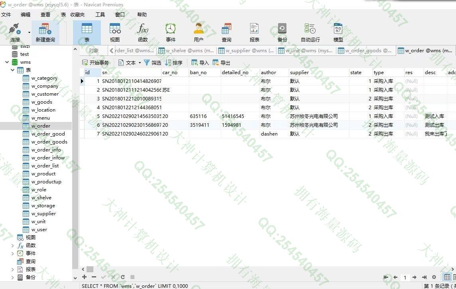Go to last page of records
Screen dimensions: 456x289
[424, 277]
